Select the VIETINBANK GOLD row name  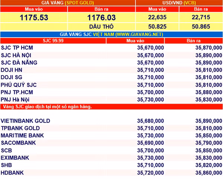tap(25, 121)
